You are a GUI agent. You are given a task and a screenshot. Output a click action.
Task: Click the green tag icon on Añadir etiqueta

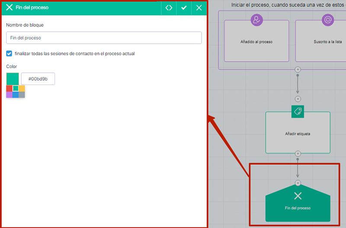pyautogui.click(x=298, y=111)
